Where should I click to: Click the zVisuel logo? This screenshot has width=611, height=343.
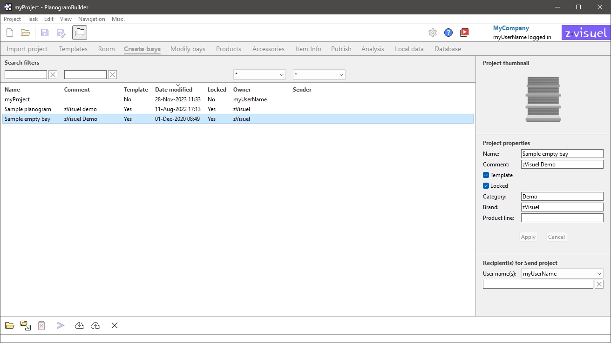[x=586, y=33]
